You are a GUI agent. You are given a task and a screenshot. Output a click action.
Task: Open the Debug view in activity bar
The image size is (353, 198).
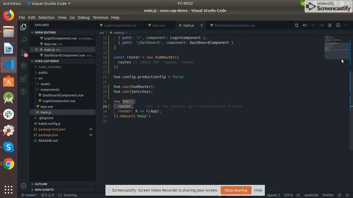23,66
